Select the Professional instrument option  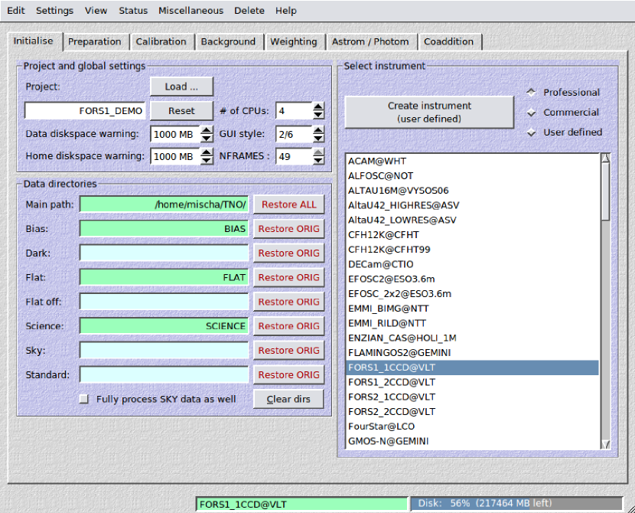pos(532,93)
